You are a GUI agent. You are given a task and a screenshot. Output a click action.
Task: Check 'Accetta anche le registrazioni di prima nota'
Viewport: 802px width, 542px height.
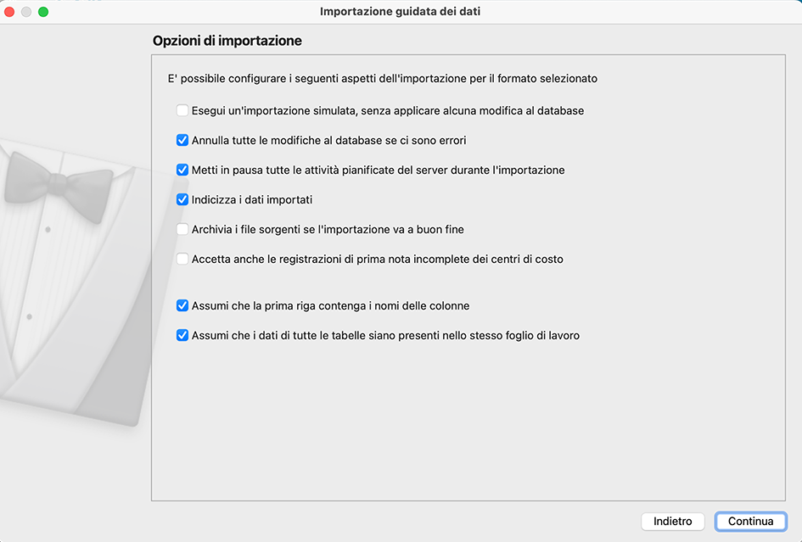tap(182, 259)
